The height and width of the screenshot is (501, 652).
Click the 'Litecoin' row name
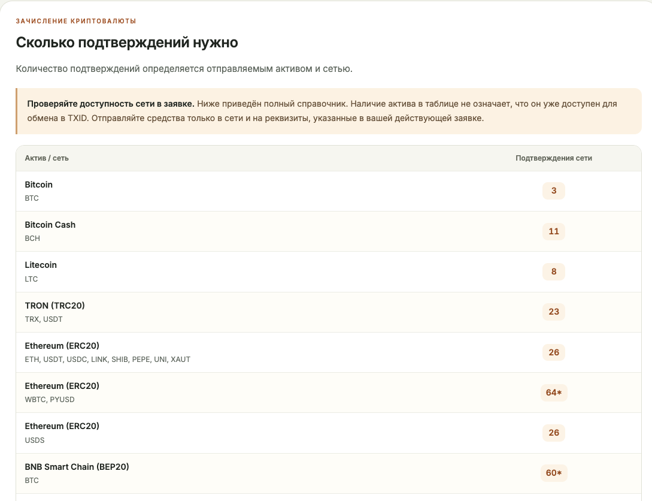pyautogui.click(x=41, y=265)
